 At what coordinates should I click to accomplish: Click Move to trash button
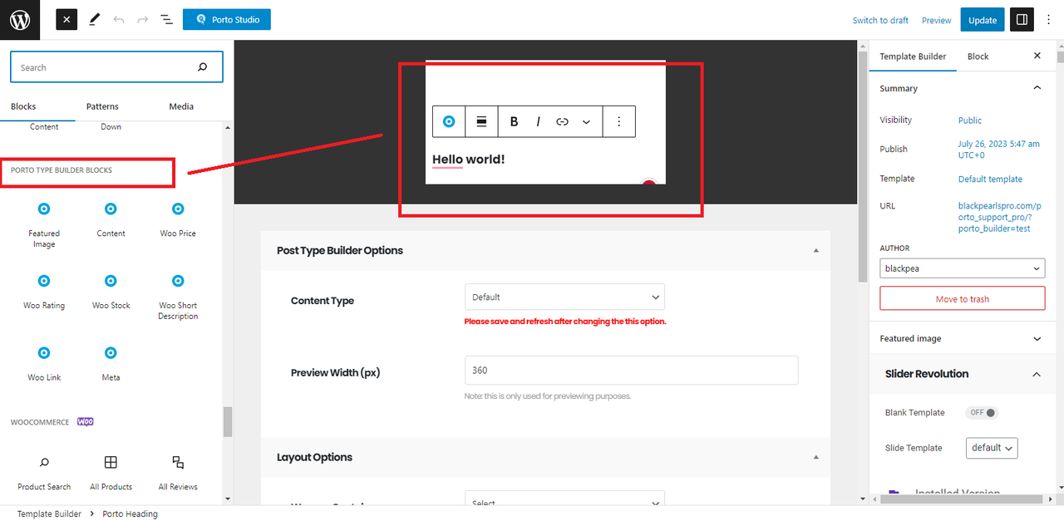click(963, 298)
